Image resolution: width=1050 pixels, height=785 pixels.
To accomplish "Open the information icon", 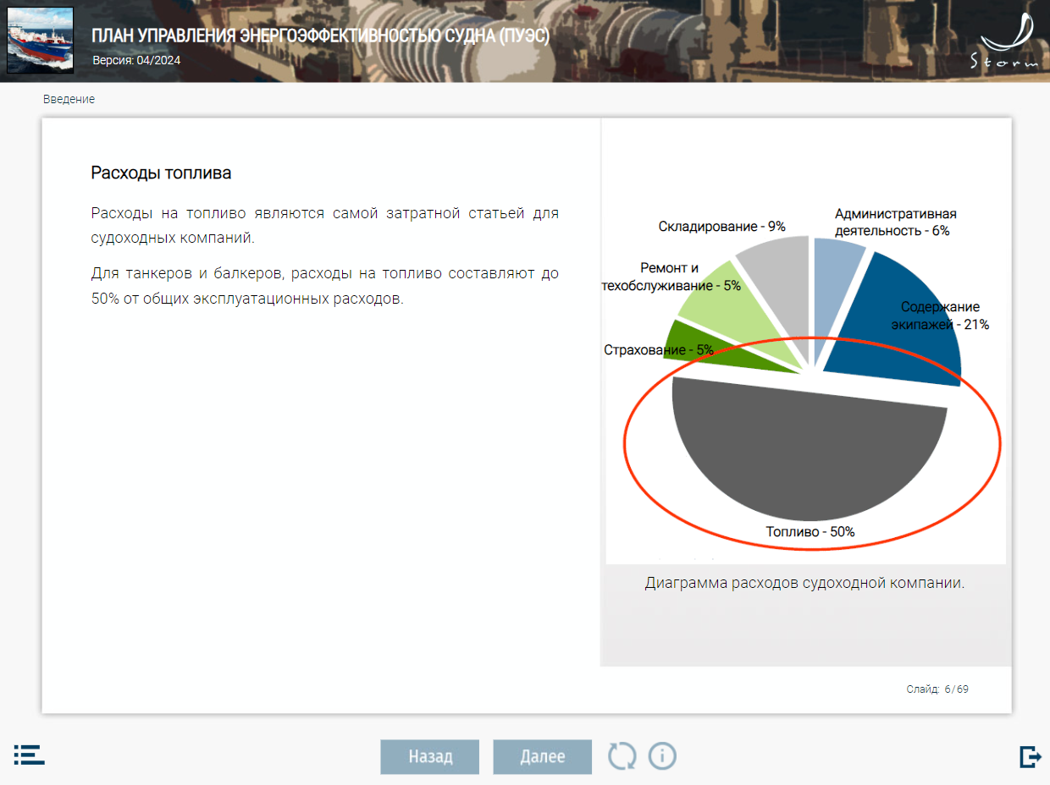I will (663, 755).
